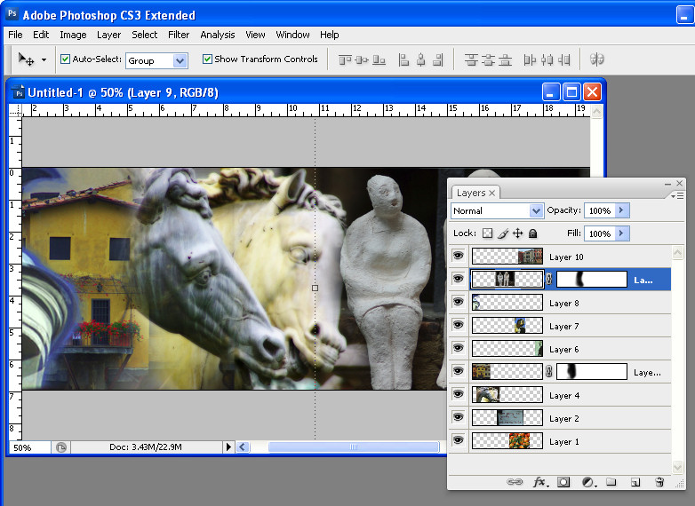This screenshot has height=506, width=695.
Task: Hide Layer 1 visibility eye
Action: [x=459, y=440]
